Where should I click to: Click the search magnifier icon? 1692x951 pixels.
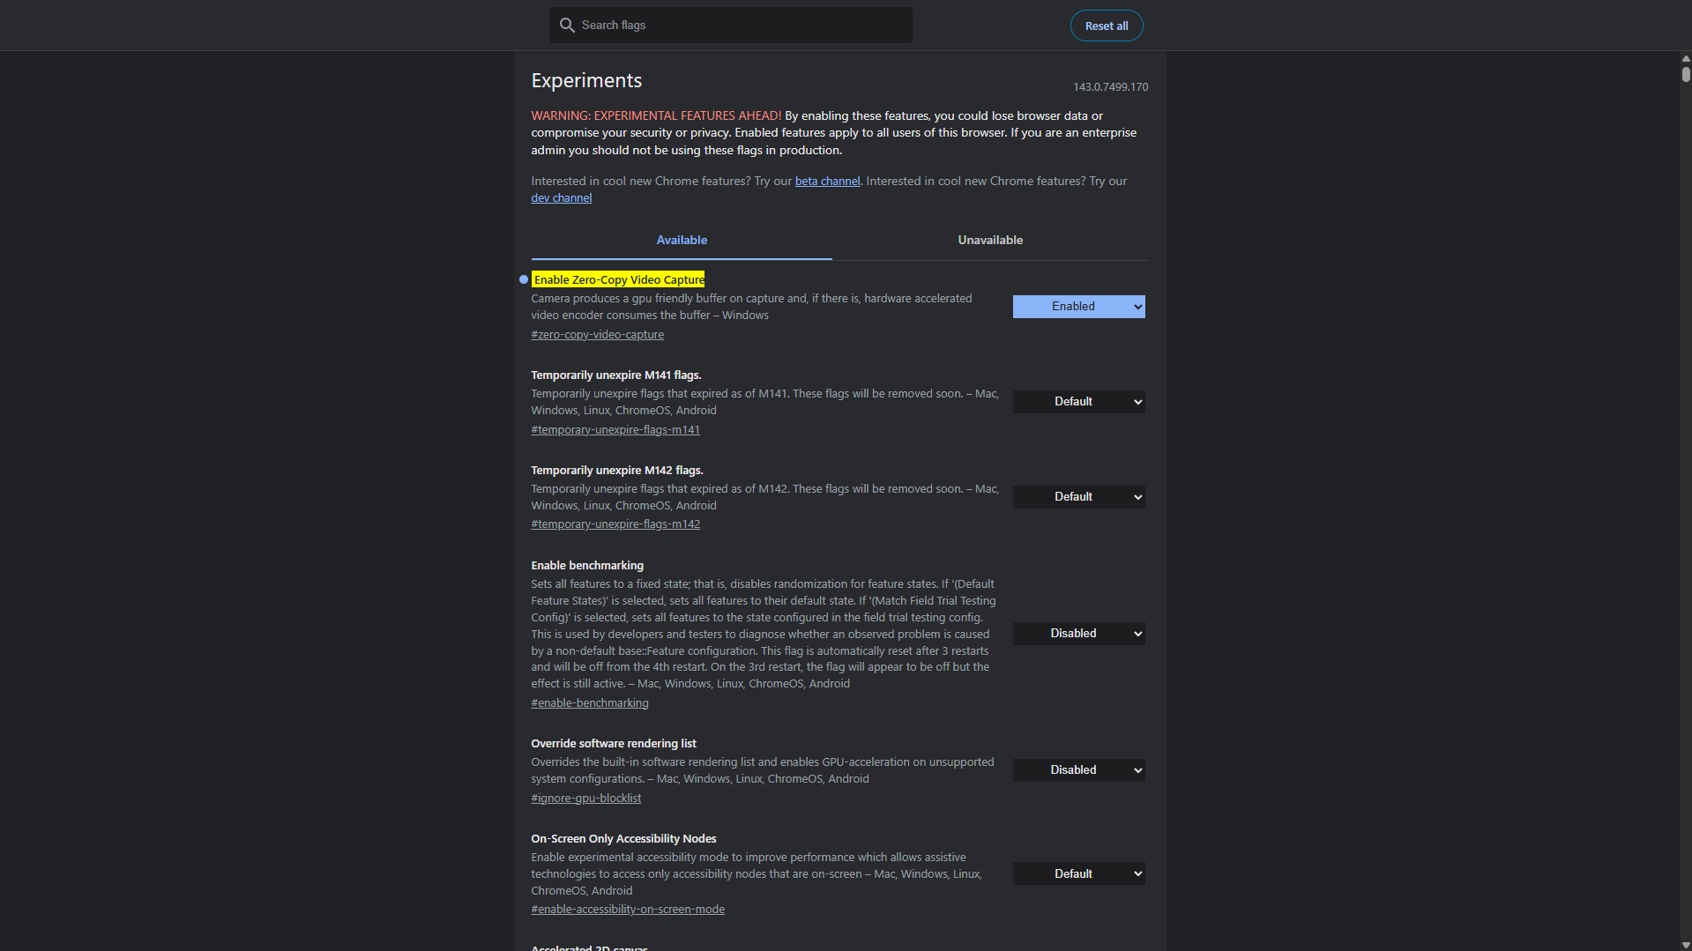coord(568,25)
